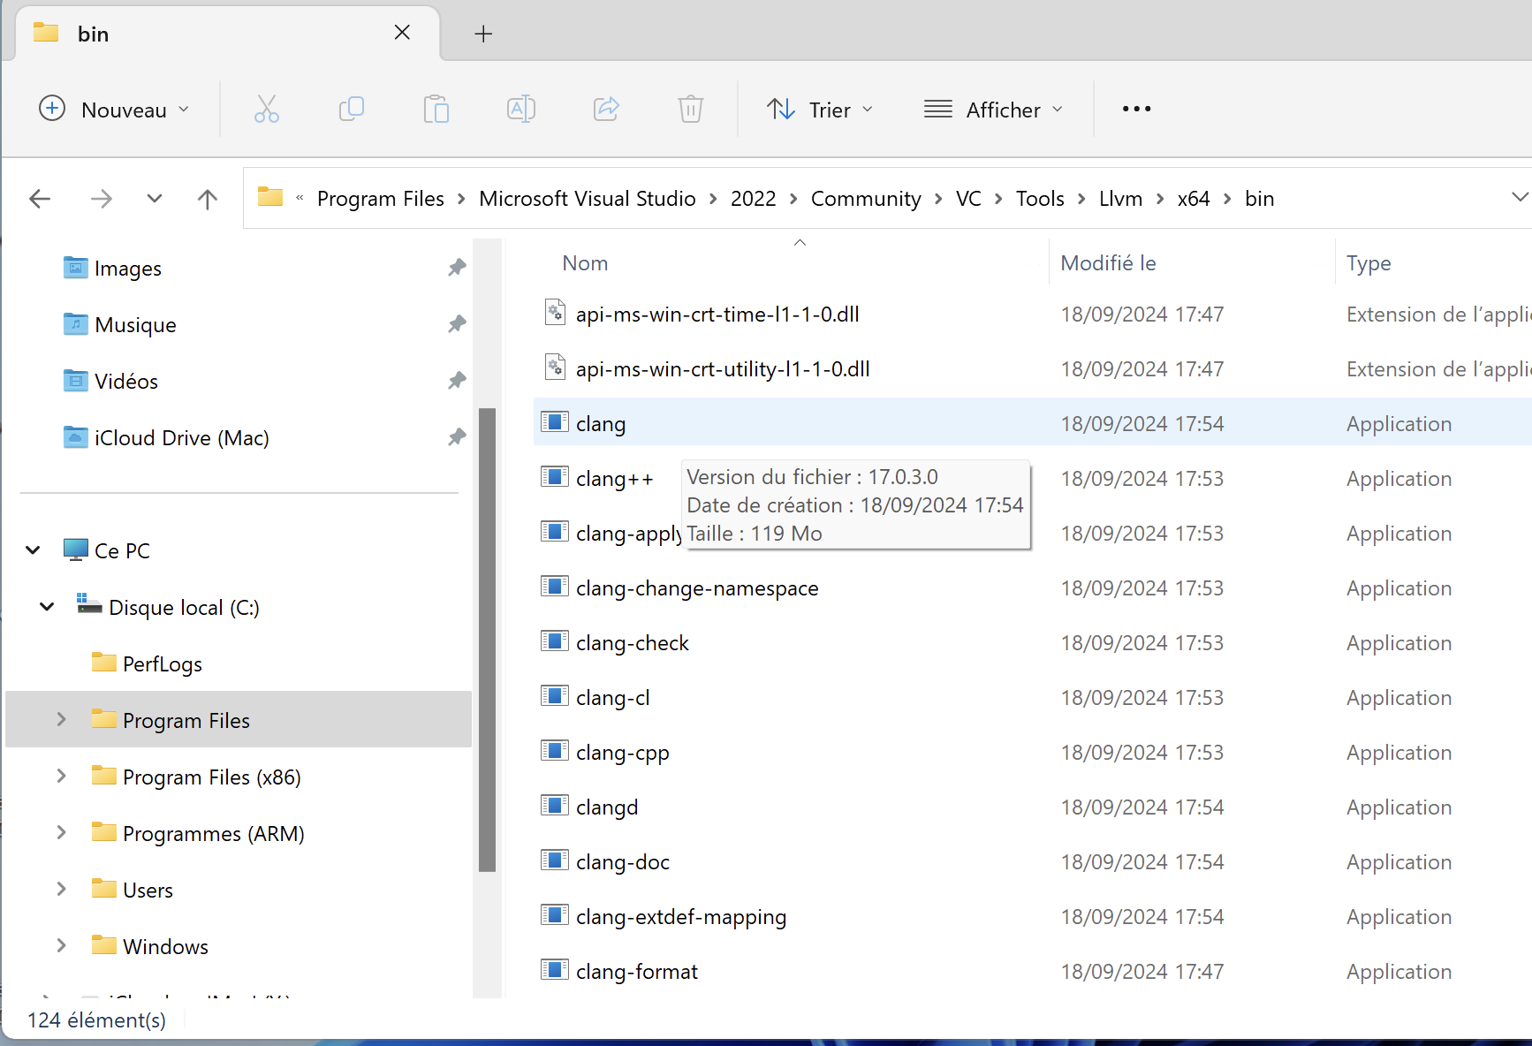The width and height of the screenshot is (1532, 1046).
Task: Click the back navigation arrow
Action: pyautogui.click(x=39, y=198)
